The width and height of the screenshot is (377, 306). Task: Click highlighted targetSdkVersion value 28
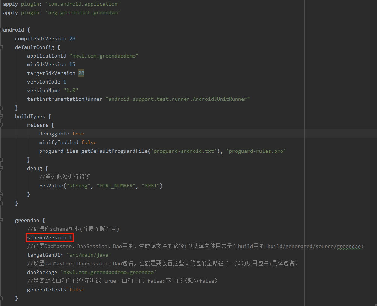coord(81,73)
